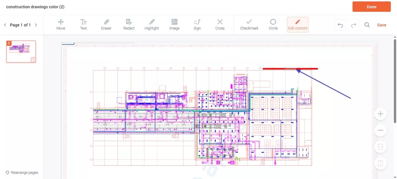The height and width of the screenshot is (179, 397).
Task: Select the Text tool
Action: coord(83,25)
